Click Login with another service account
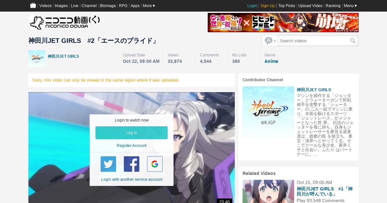Image resolution: width=387 pixels, height=203 pixels. point(132,179)
